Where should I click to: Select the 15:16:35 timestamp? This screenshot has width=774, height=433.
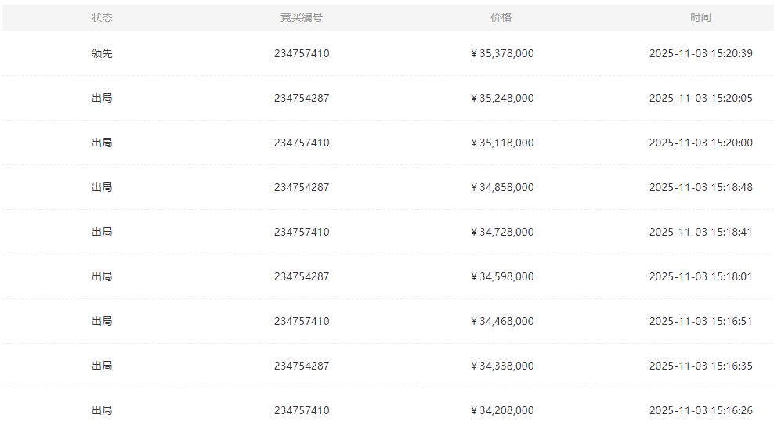[700, 366]
